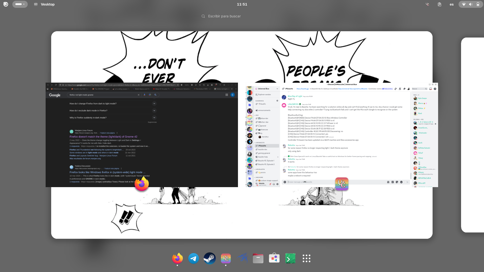
Task: Open system menu with wifi and volume
Action: coord(470,4)
